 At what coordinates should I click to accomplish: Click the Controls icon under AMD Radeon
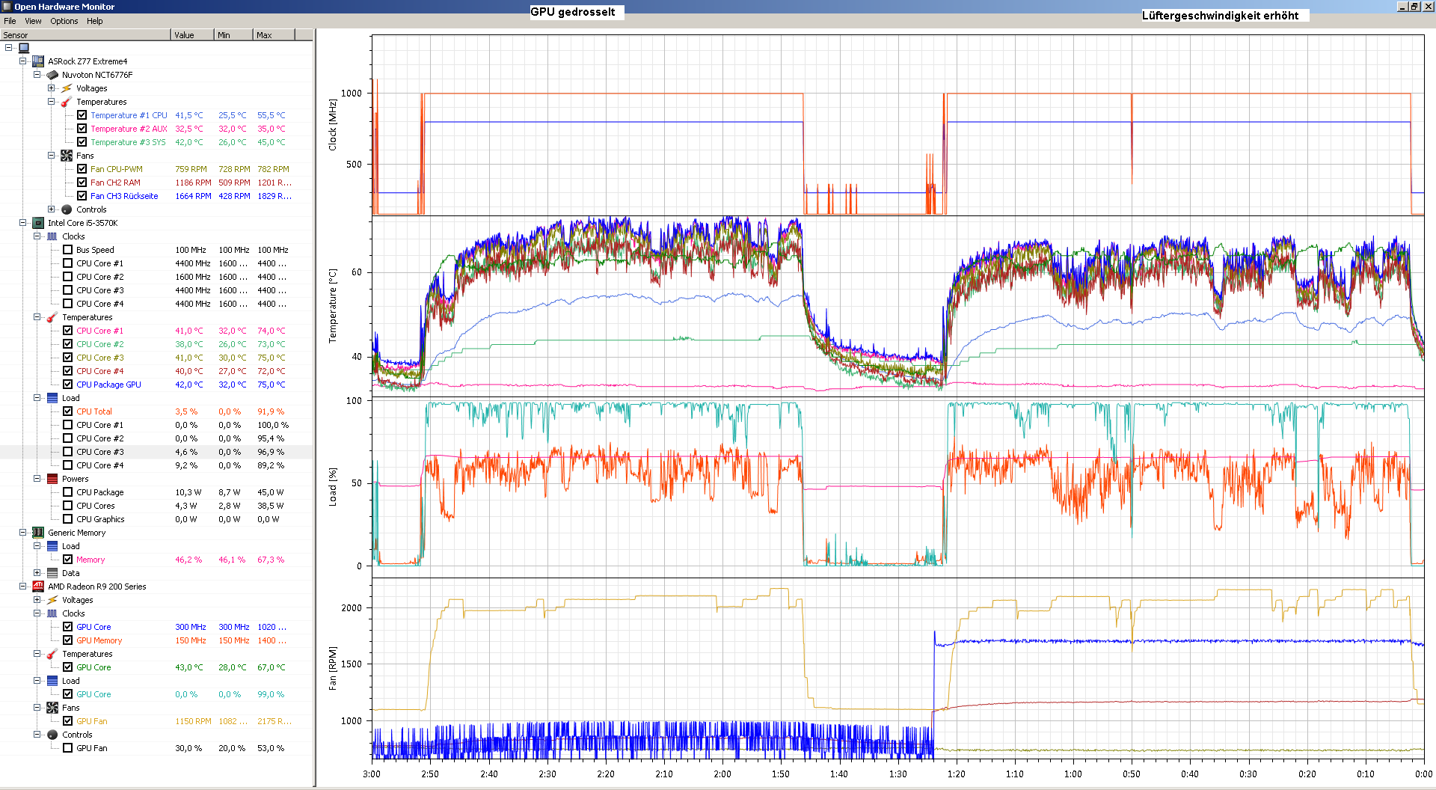[52, 735]
